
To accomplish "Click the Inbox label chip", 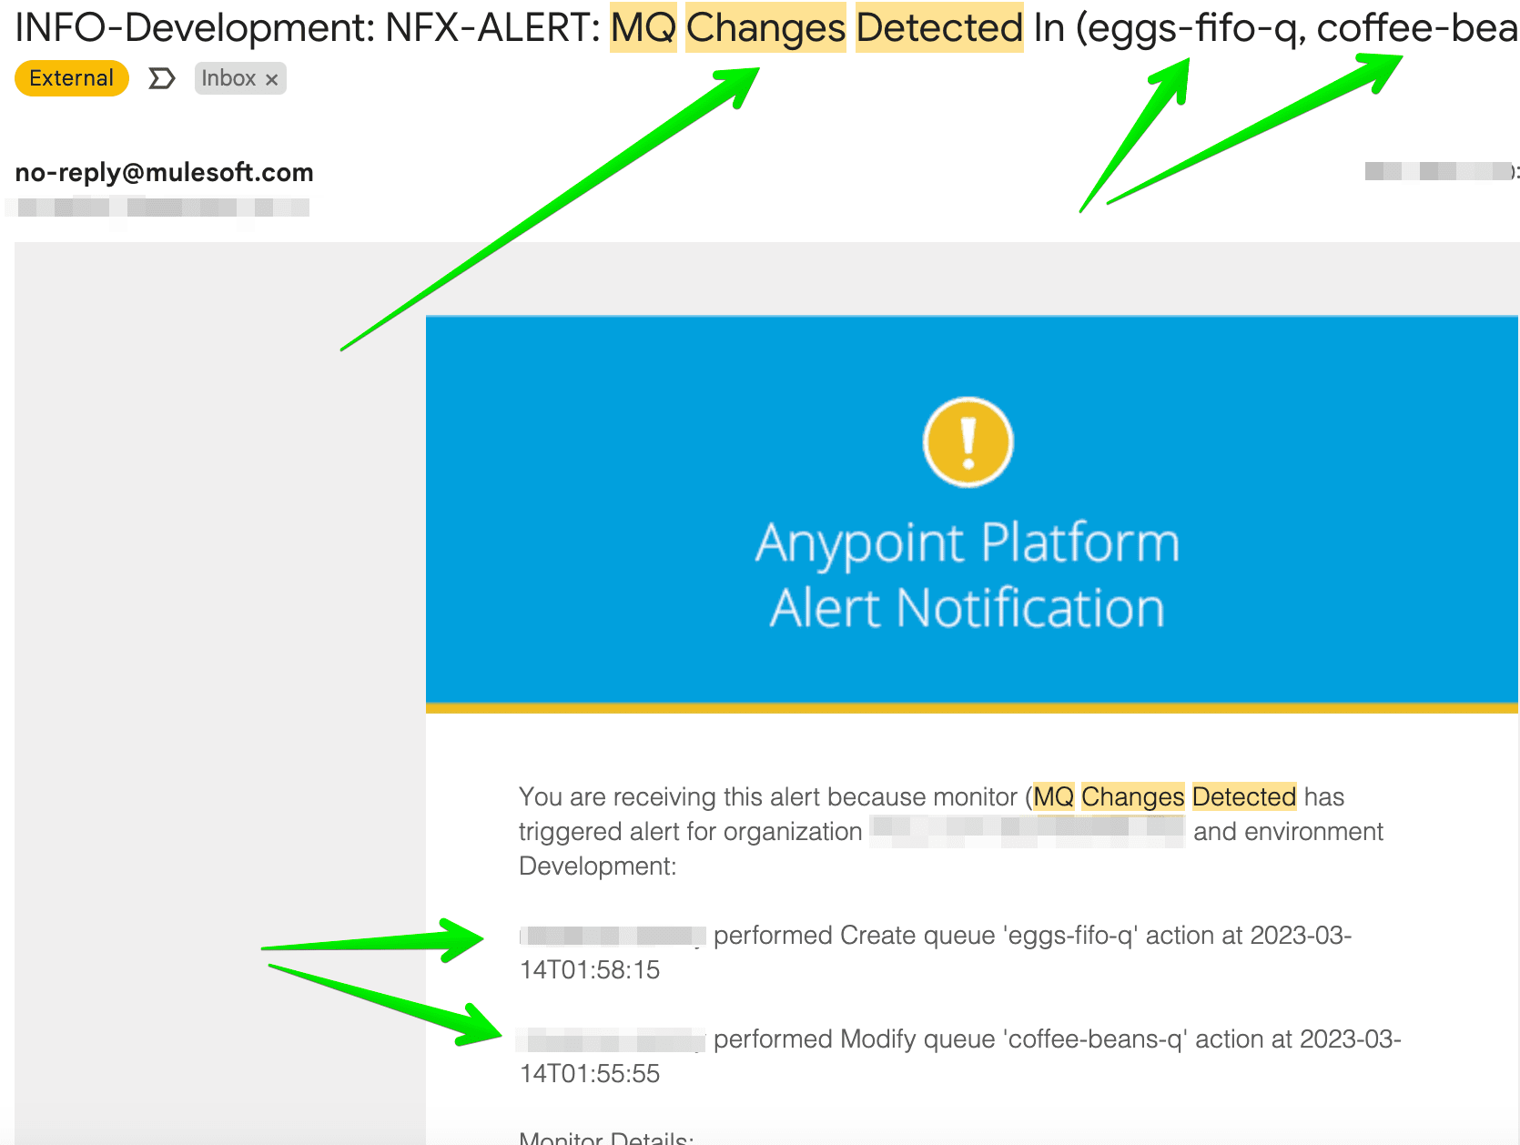I will click(240, 79).
